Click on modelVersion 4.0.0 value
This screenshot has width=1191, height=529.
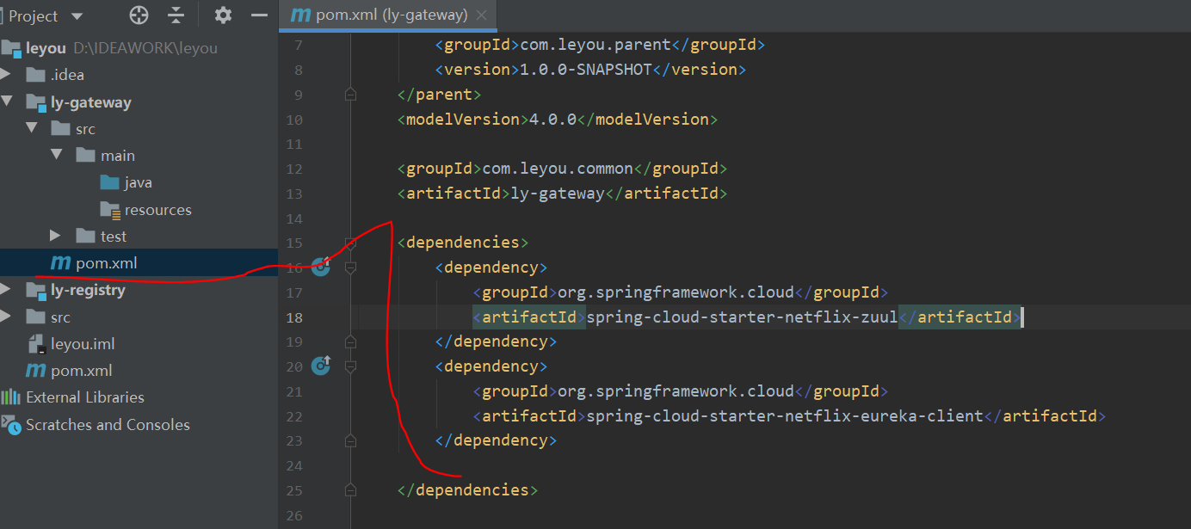click(x=552, y=119)
